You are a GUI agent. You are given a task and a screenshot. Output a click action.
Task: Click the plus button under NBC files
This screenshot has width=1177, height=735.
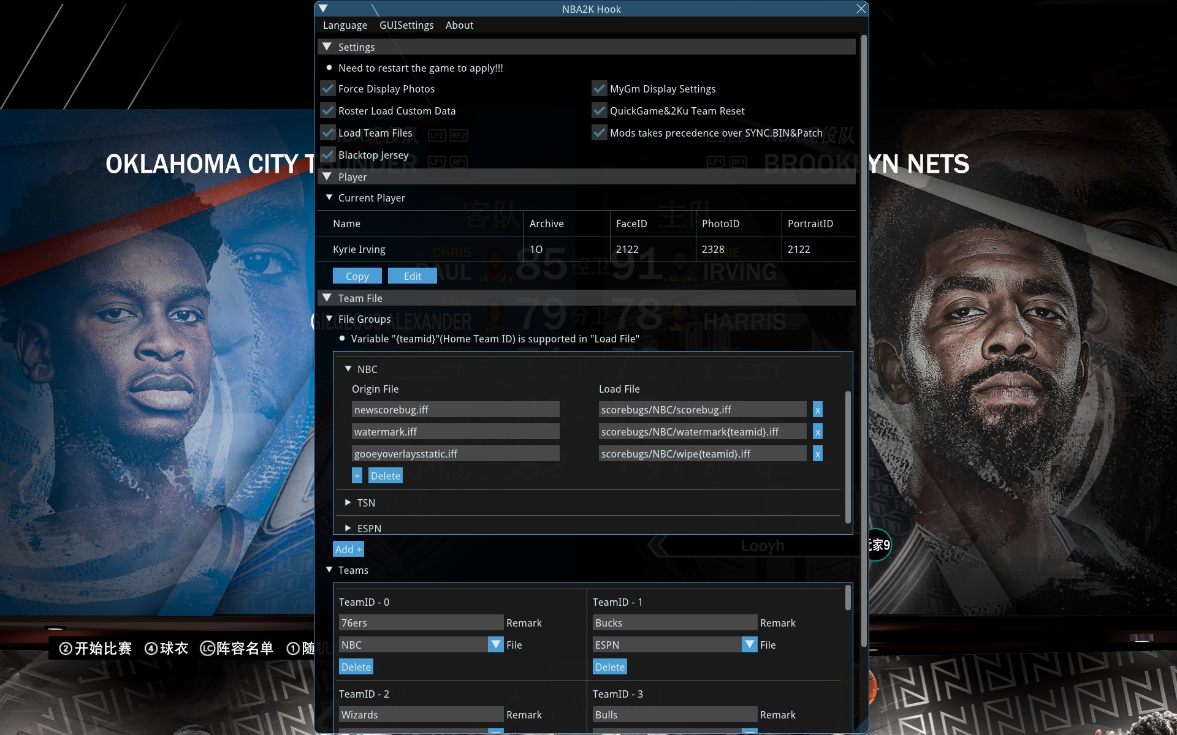357,476
